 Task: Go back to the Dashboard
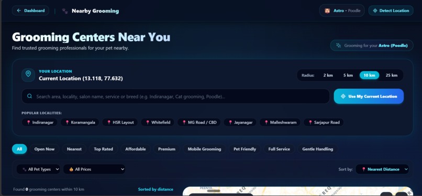point(30,10)
